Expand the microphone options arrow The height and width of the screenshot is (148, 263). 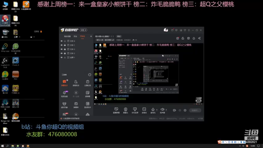coord(157,110)
